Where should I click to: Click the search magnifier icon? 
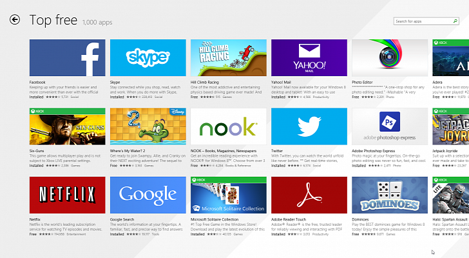coord(455,21)
